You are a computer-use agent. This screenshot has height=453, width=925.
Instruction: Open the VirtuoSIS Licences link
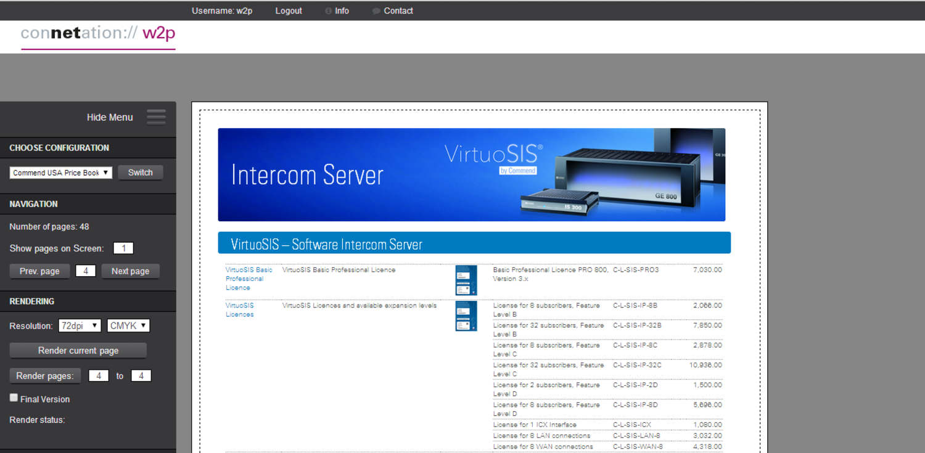pyautogui.click(x=240, y=310)
